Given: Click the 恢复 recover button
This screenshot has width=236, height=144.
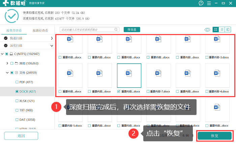Looking at the screenshot, I should [x=215, y=136].
